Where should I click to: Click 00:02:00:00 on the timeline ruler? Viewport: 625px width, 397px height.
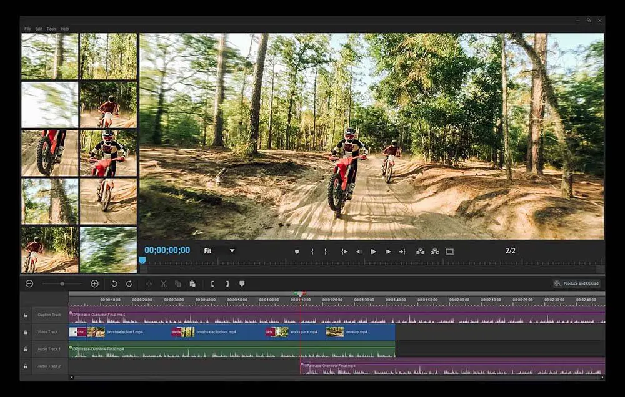point(459,300)
